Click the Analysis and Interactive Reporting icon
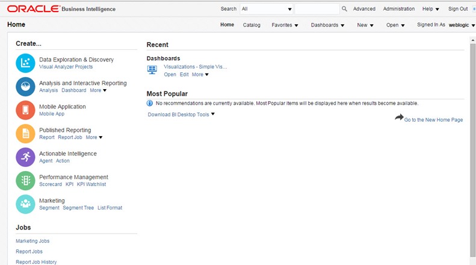This screenshot has height=265, width=476. coord(25,87)
